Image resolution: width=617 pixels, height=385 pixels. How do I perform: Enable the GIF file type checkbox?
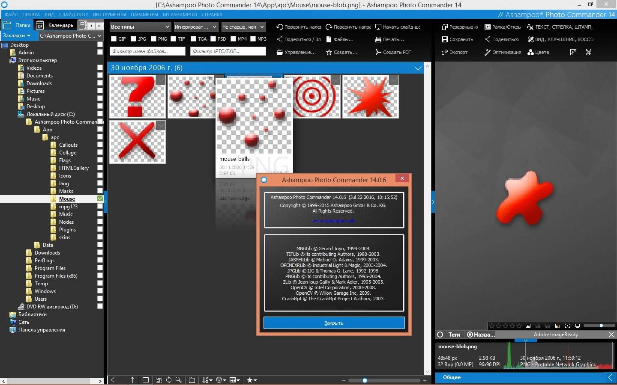pos(114,39)
